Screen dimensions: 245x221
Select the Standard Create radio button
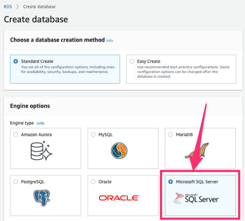pos(16,61)
